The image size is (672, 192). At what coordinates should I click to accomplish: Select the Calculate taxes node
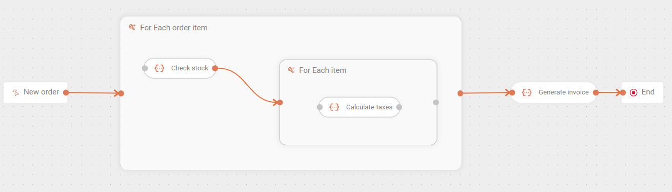tap(359, 107)
